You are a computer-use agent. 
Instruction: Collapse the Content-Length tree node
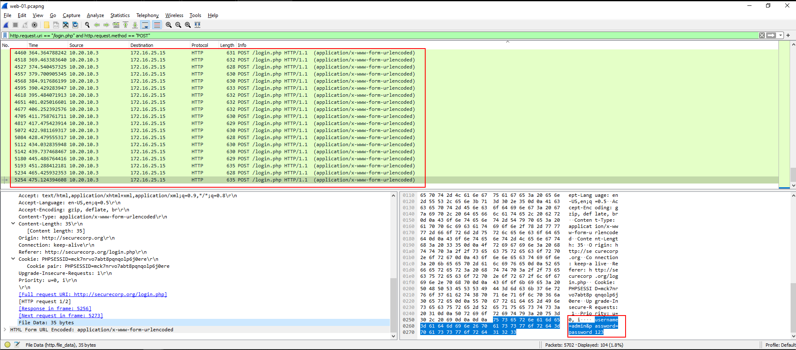[13, 223]
